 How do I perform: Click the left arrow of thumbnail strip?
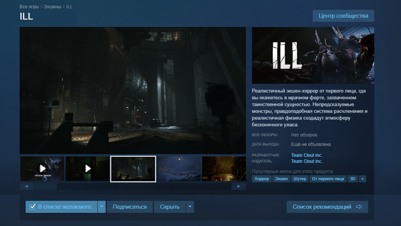27,187
